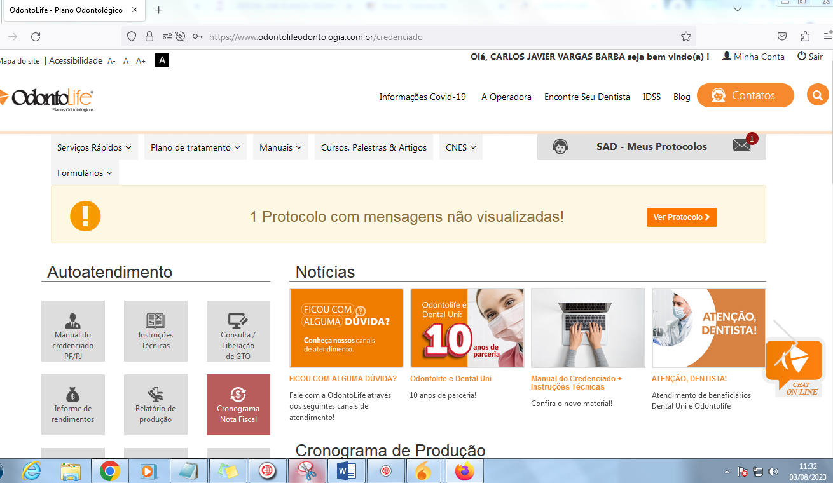
Task: Open the Mapa do site link
Action: (x=19, y=61)
